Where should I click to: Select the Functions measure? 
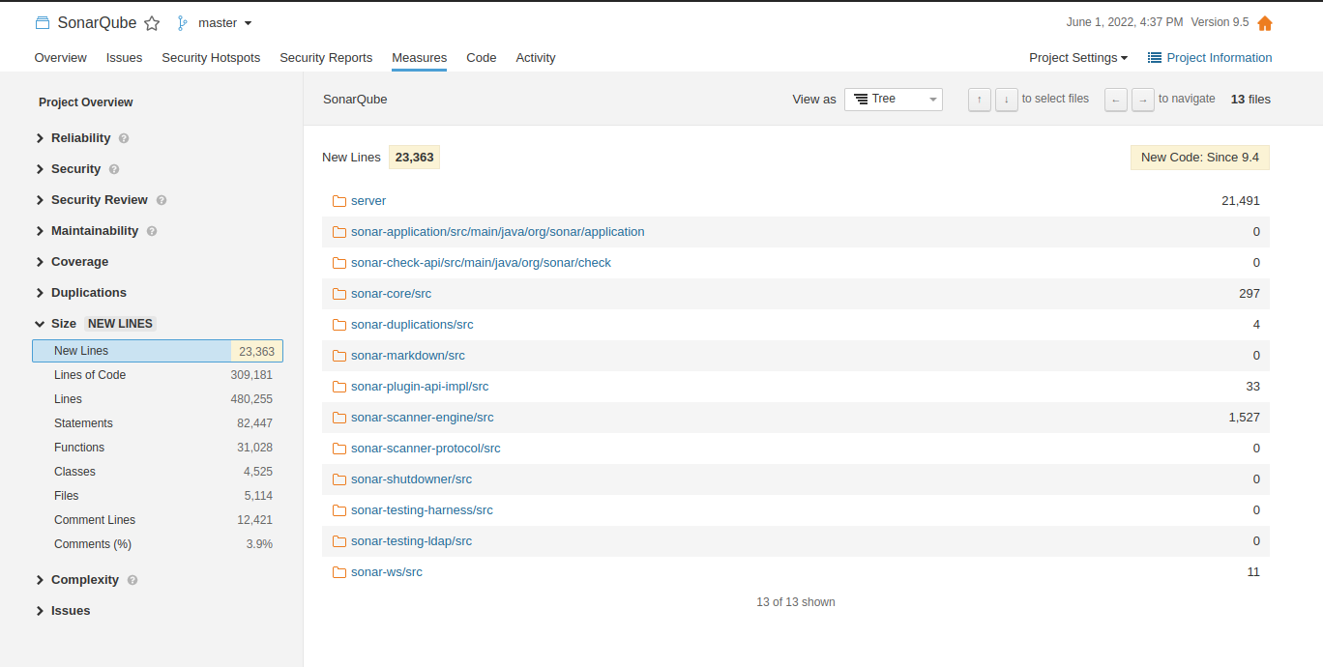click(x=158, y=448)
